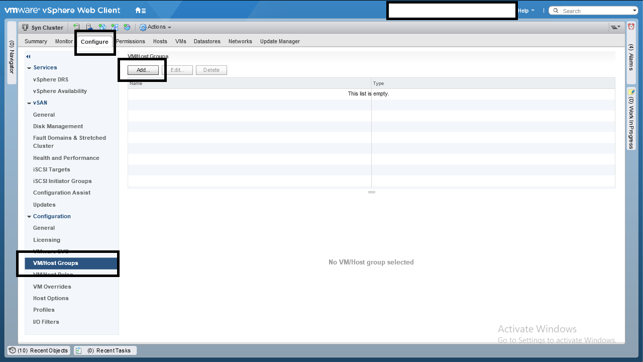This screenshot has width=643, height=362.
Task: Open the panel layout options icon
Action: (615, 27)
